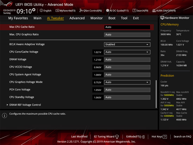This screenshot has width=193, height=145.
Task: Go to the Advanced tab
Action: pyautogui.click(x=77, y=18)
